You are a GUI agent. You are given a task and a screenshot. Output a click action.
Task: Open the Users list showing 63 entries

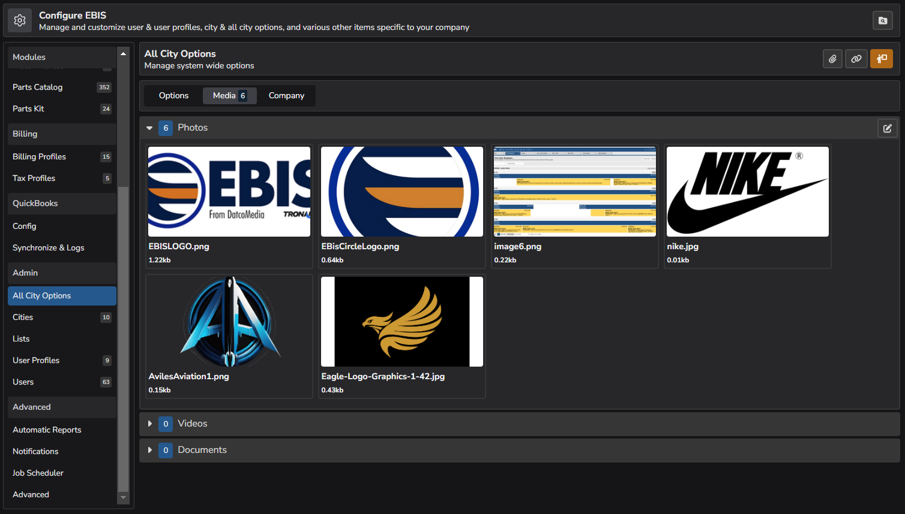pos(23,382)
